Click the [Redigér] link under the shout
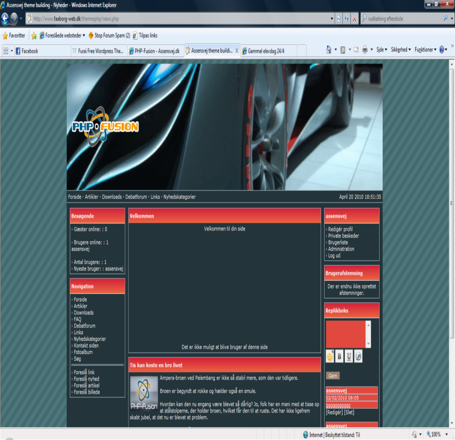The height and width of the screenshot is (440, 455). coord(334,412)
